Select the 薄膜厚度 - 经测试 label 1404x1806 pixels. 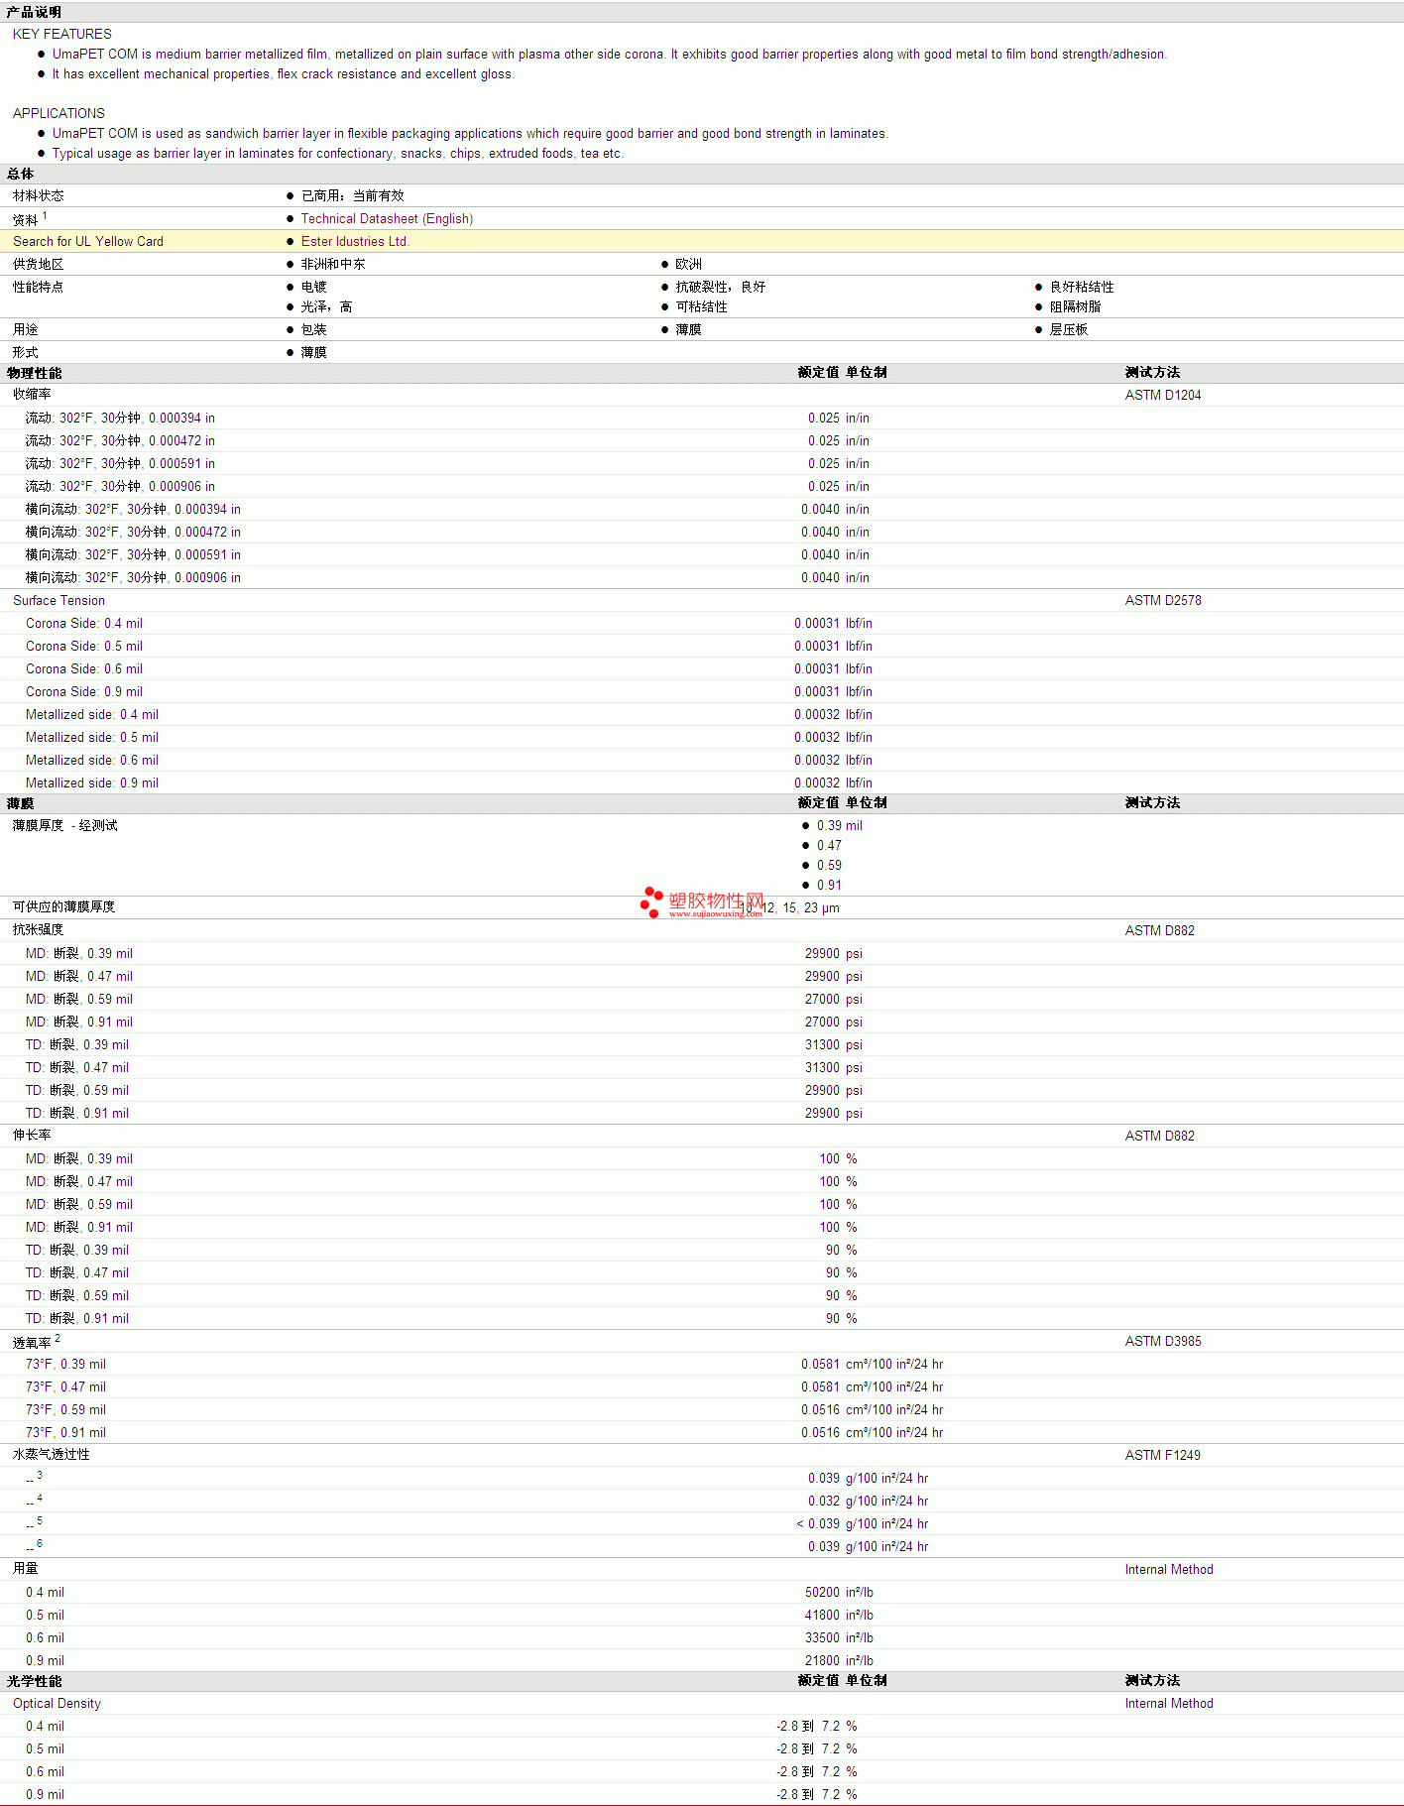[x=64, y=825]
